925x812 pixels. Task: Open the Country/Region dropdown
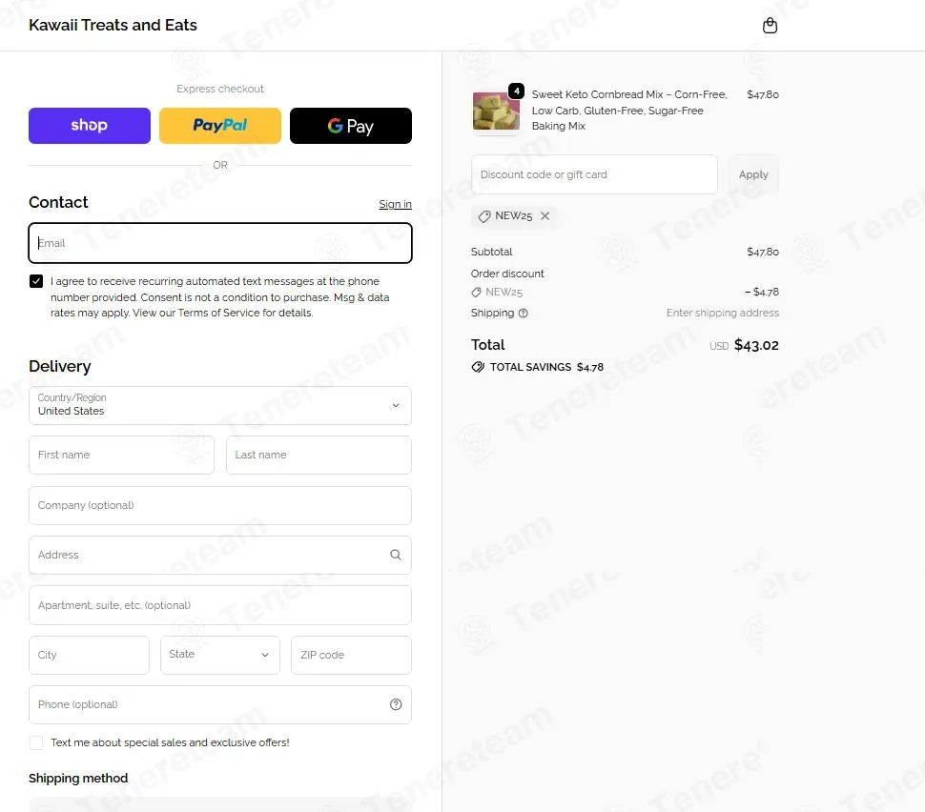pos(220,405)
